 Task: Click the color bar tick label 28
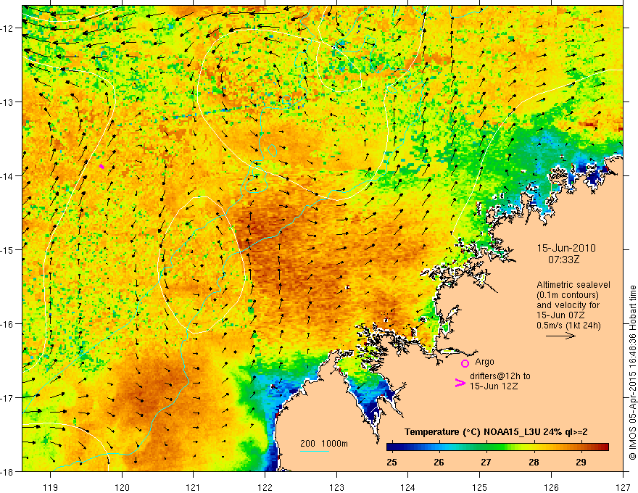coord(534,463)
